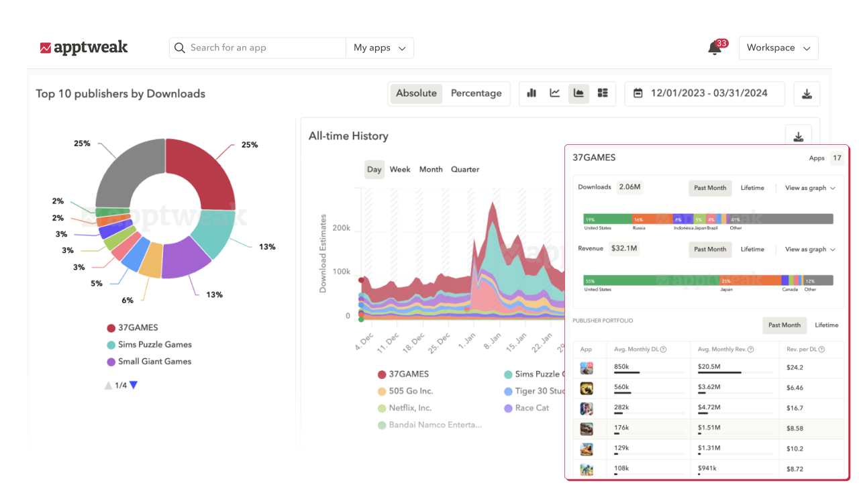Toggle 37GAMES series in history legend
The image size is (859, 491).
point(403,374)
